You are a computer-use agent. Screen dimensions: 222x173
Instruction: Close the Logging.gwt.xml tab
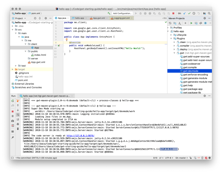coord(132,18)
